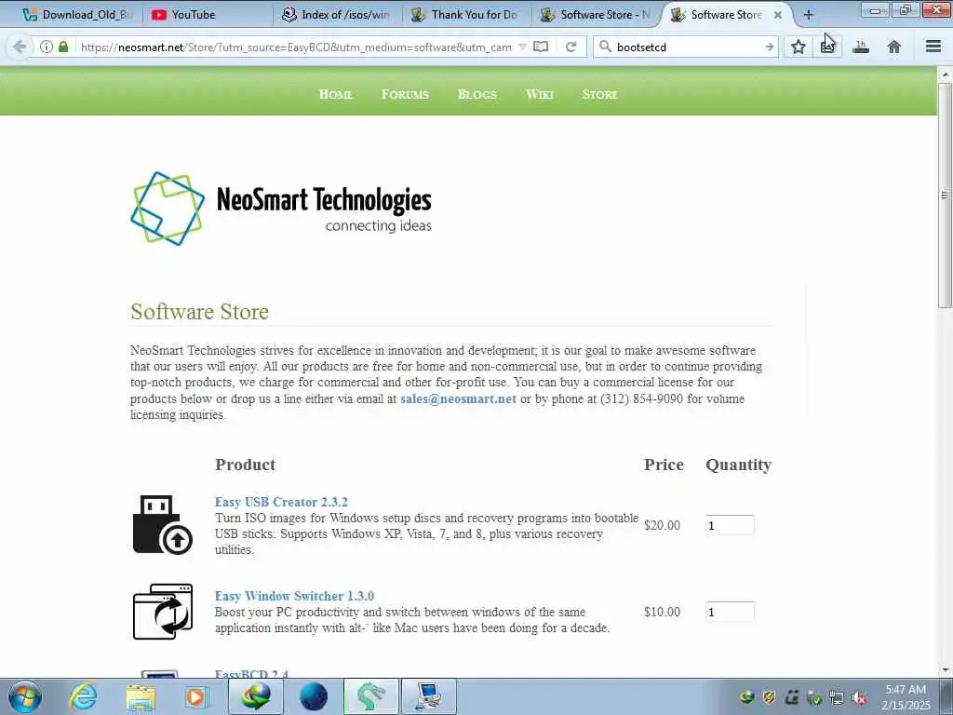The width and height of the screenshot is (953, 715).
Task: Open the Windows Start menu
Action: [25, 696]
